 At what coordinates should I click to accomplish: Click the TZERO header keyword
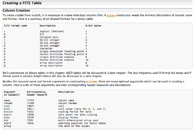pyautogui.click(x=30, y=114)
